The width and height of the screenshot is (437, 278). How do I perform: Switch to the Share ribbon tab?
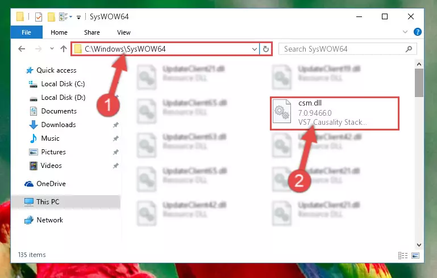pyautogui.click(x=92, y=32)
